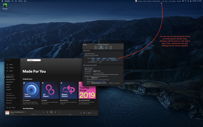Screen dimensions: 203x127
Task: Open Liked Songs in library
Action: pyautogui.click(x=9, y=82)
